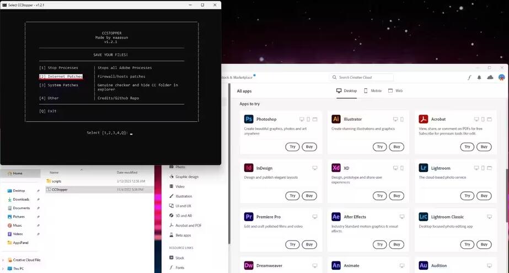The height and width of the screenshot is (273, 509).
Task: Click Buy for Photoshop
Action: pyautogui.click(x=309, y=147)
